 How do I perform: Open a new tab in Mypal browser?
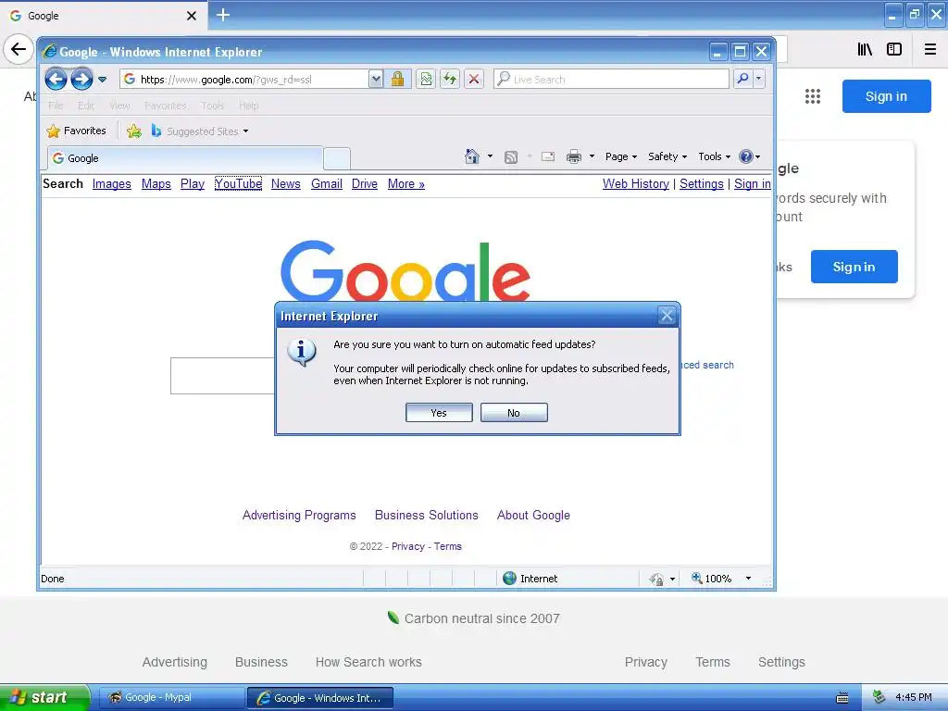click(223, 15)
